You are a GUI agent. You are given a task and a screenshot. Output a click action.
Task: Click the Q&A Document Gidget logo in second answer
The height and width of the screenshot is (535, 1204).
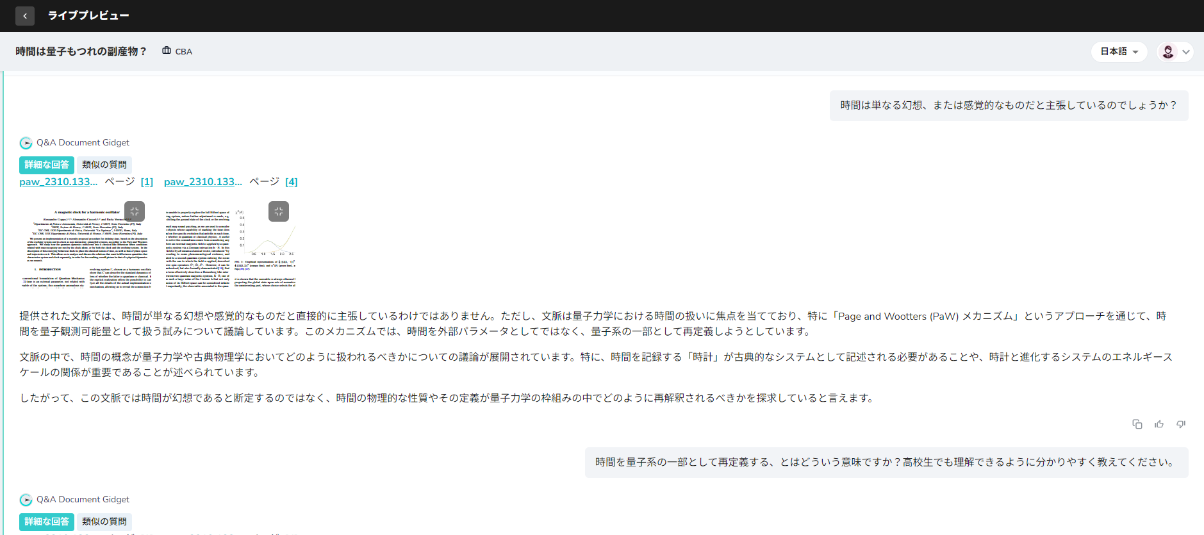pos(26,500)
